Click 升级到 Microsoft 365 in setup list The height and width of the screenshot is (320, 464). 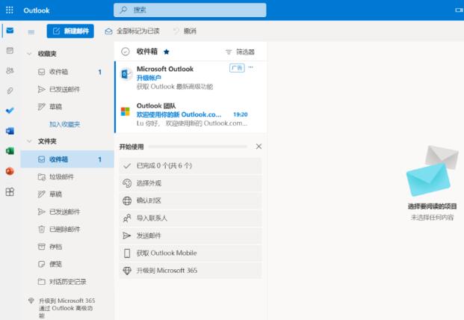pyautogui.click(x=191, y=271)
